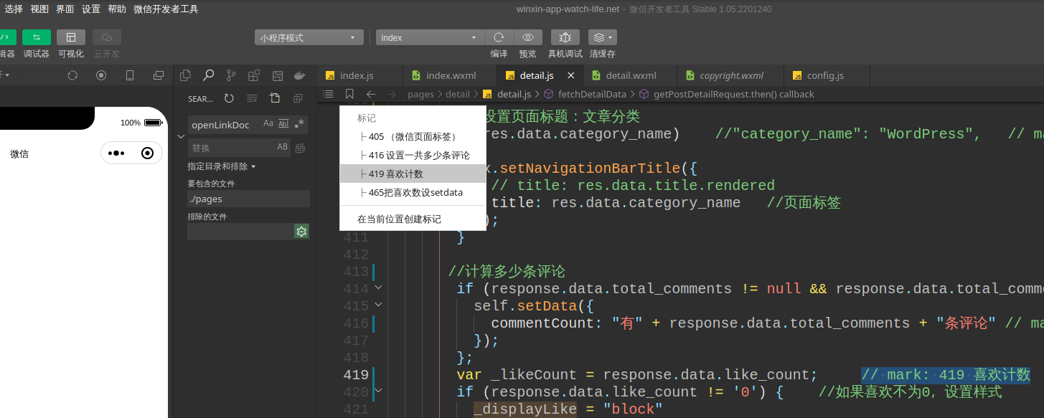1044x418 pixels.
Task: Switch to the detail.wxml tab
Action: [631, 75]
